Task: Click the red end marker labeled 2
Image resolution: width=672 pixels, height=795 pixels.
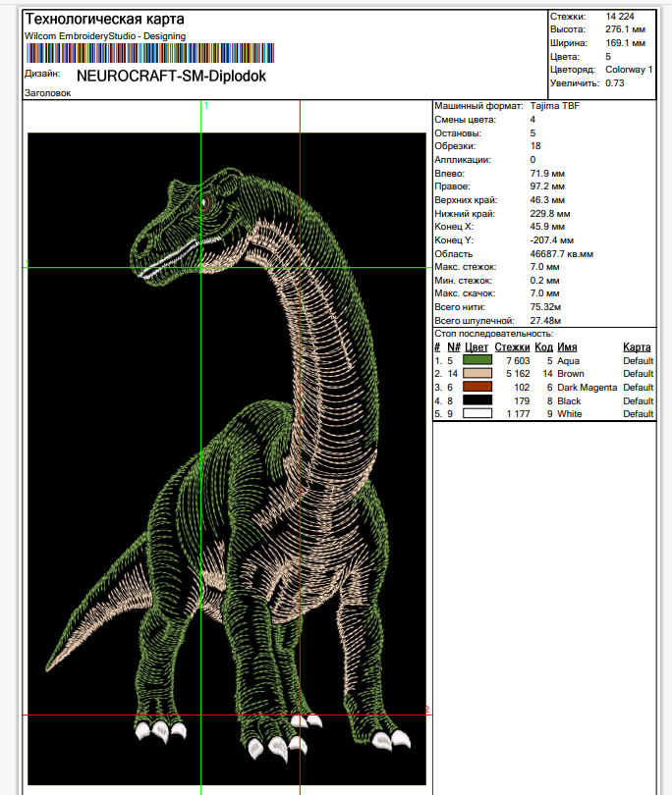Action: tap(426, 710)
